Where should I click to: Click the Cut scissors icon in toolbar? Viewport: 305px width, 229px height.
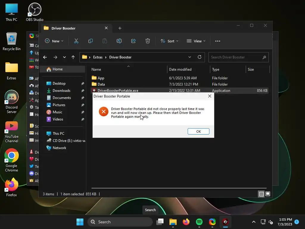click(x=76, y=41)
